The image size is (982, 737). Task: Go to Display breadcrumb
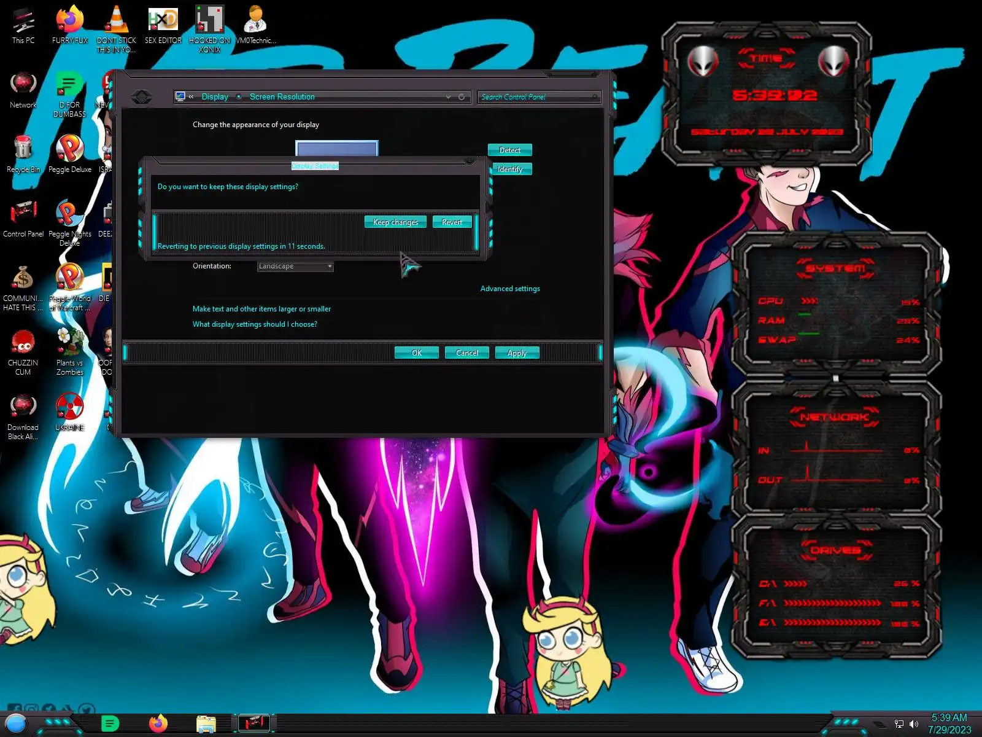(x=215, y=97)
